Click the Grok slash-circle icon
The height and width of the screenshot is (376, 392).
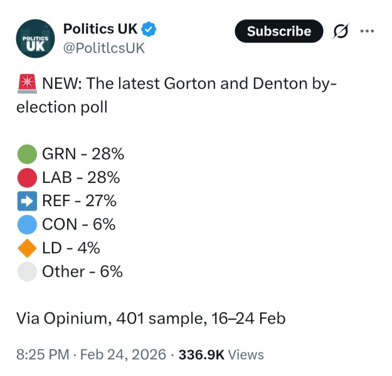[x=343, y=31]
